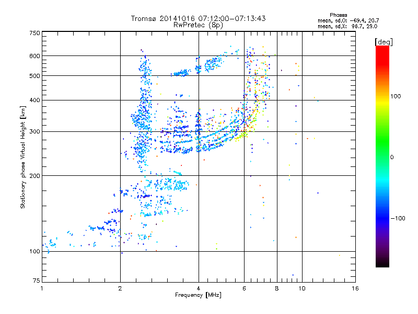Click the phase colorbar gradient
The height and width of the screenshot is (314, 418).
382,156
